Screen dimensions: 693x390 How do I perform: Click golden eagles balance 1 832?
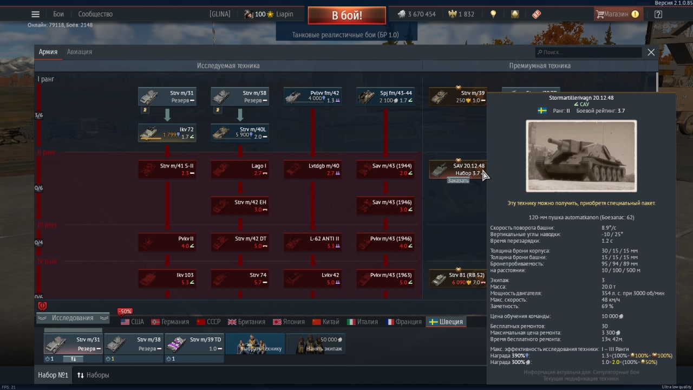tap(461, 14)
